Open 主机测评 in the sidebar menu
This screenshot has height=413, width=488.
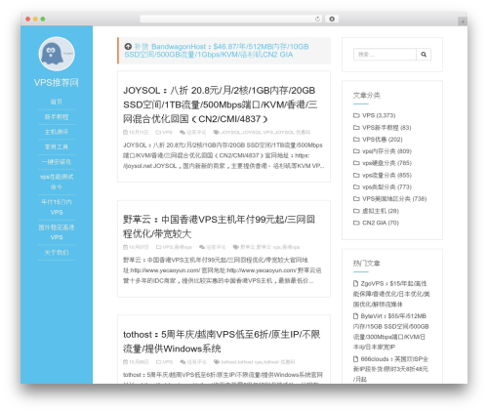click(x=57, y=132)
